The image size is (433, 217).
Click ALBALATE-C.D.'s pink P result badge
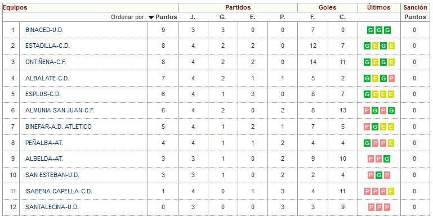coord(391,79)
